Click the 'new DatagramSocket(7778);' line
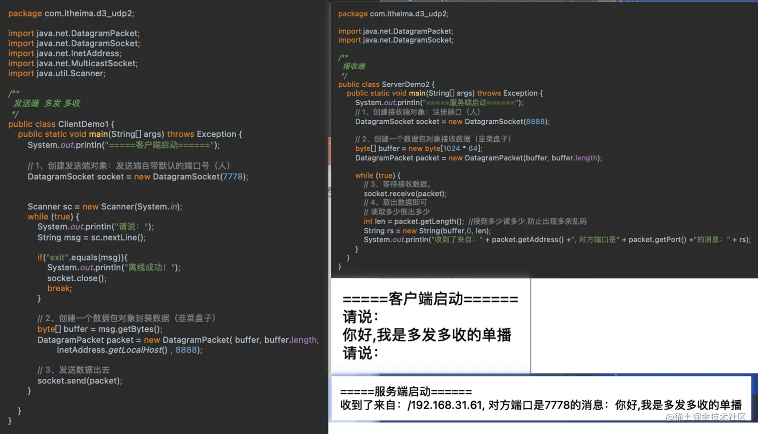758x434 pixels. (138, 176)
